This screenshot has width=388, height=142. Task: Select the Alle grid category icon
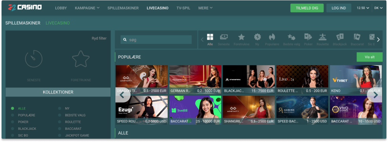click(210, 37)
